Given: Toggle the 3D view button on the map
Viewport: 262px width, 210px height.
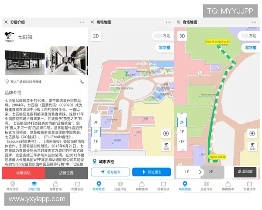Looking at the screenshot, I should click(x=182, y=36).
